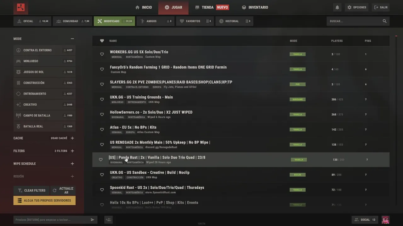The height and width of the screenshot is (226, 403).
Task: Open the Inventario tab
Action: (255, 7)
